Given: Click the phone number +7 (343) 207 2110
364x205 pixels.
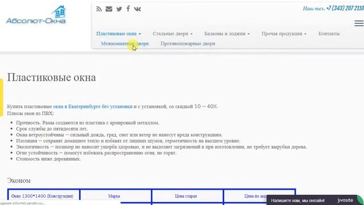Looking at the screenshot, I should [345, 8].
